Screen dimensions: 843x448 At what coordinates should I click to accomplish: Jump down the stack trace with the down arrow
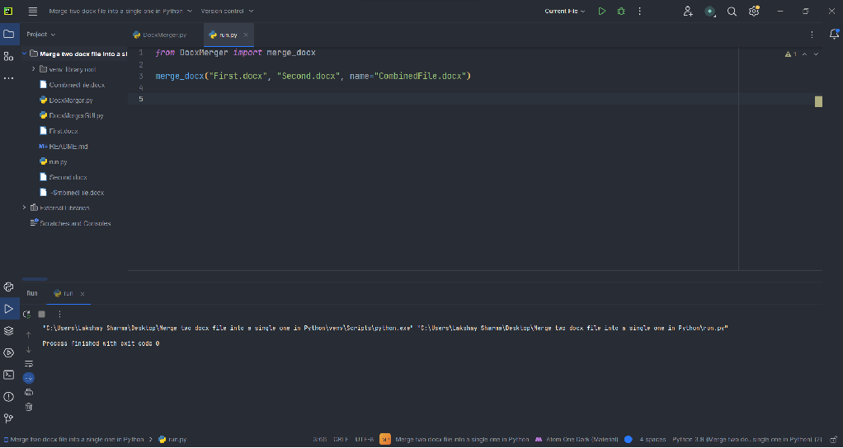pos(29,349)
